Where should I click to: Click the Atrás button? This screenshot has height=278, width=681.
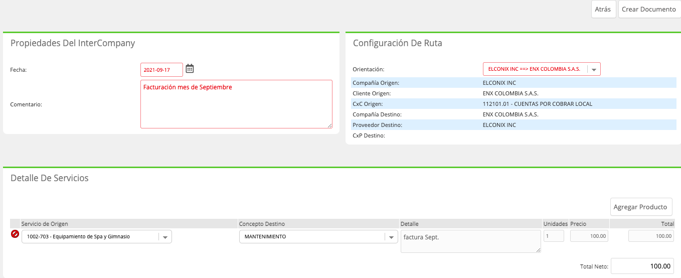(603, 9)
